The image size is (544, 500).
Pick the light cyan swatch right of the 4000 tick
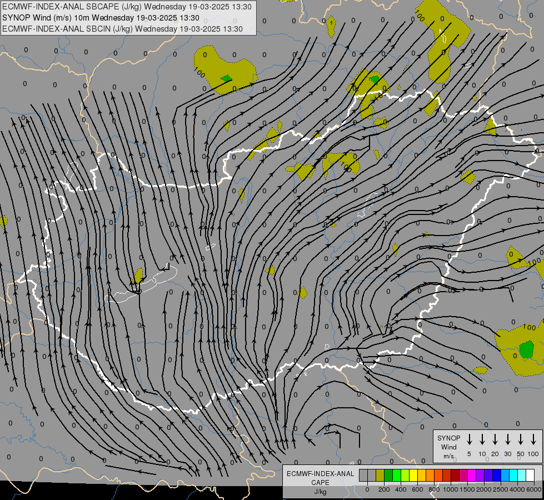pos(522,476)
